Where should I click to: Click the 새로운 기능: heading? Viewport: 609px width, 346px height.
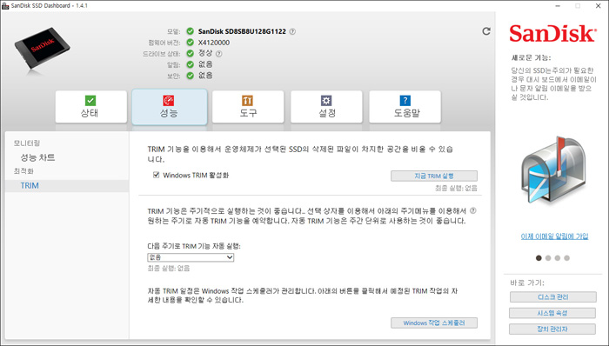(531, 57)
